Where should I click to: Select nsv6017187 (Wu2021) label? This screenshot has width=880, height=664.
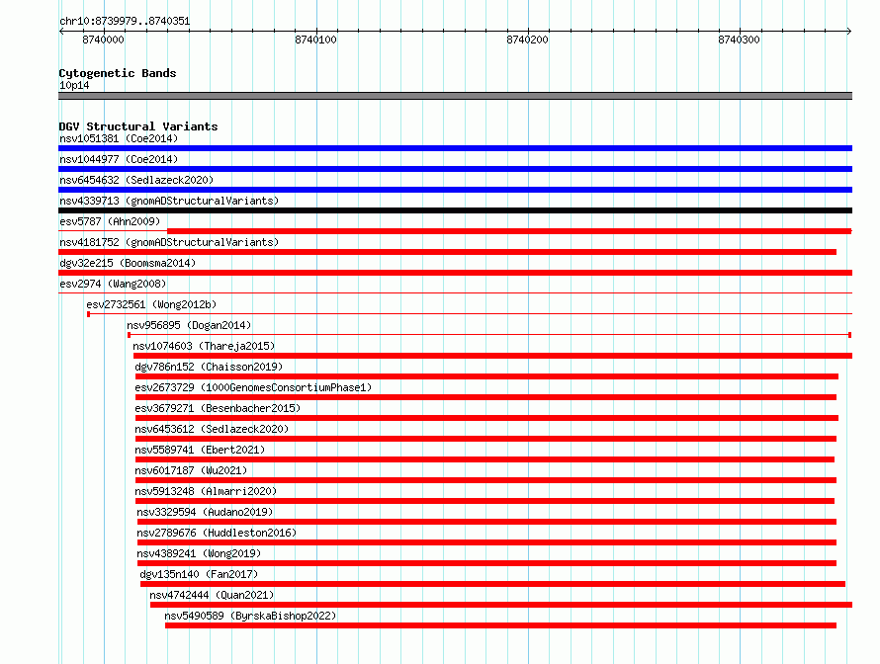coord(191,470)
